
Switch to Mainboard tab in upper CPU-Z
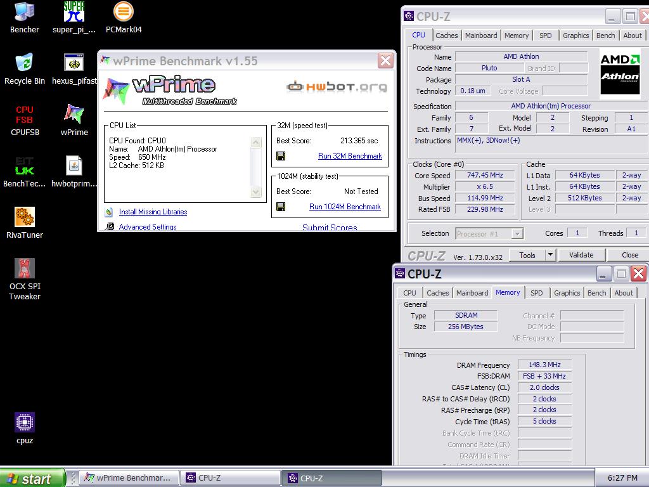pyautogui.click(x=481, y=36)
